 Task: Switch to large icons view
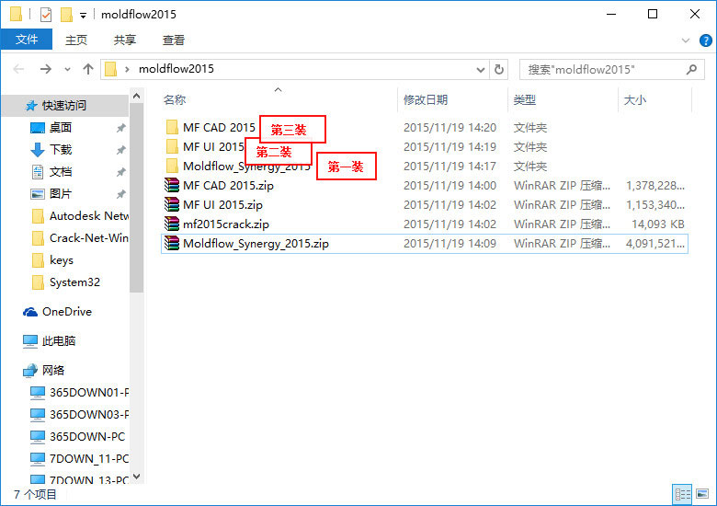(702, 494)
